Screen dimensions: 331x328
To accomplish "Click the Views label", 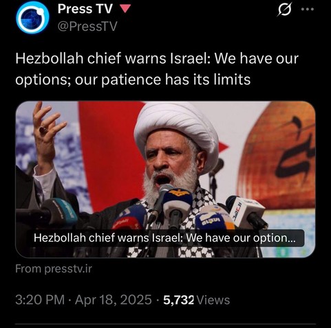I will pos(213,300).
